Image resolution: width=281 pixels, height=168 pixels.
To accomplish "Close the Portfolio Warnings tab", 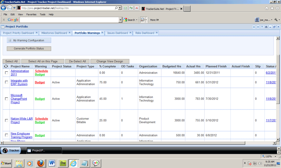I will (x=102, y=33).
